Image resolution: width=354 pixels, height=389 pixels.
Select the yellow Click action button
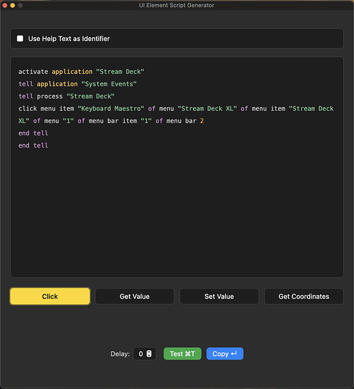(50, 296)
